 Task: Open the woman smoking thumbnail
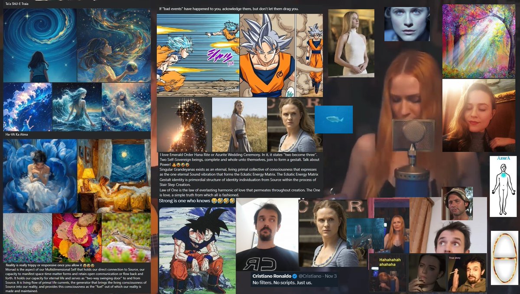[x=427, y=273]
